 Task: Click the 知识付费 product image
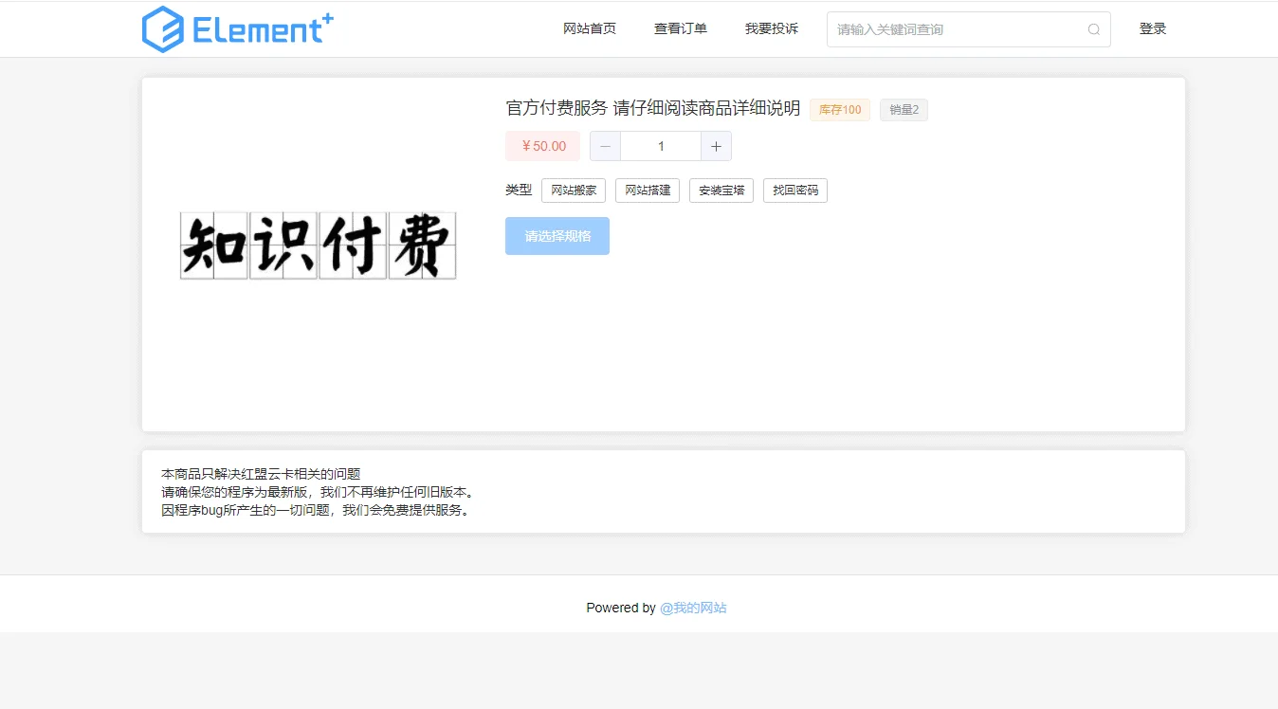(317, 245)
